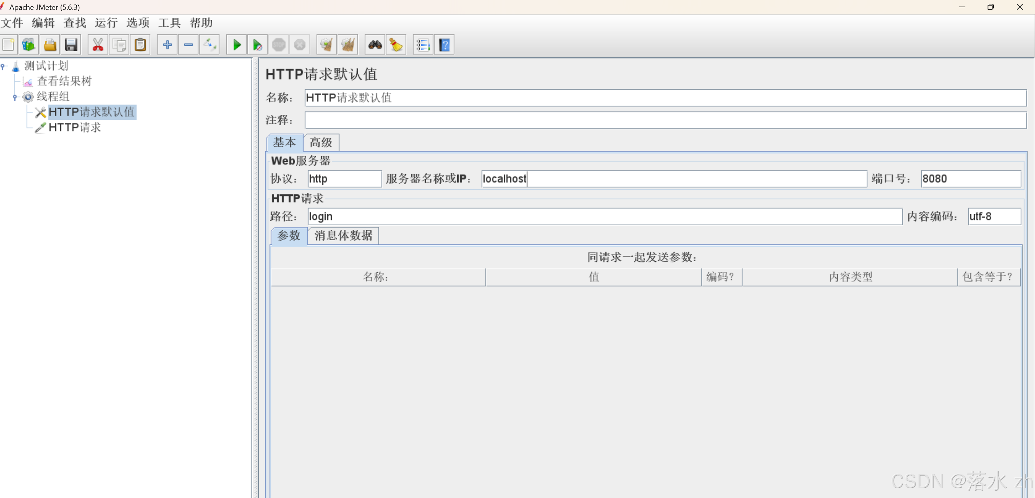This screenshot has height=498, width=1035.
Task: Open the 查找 menu
Action: pos(75,23)
